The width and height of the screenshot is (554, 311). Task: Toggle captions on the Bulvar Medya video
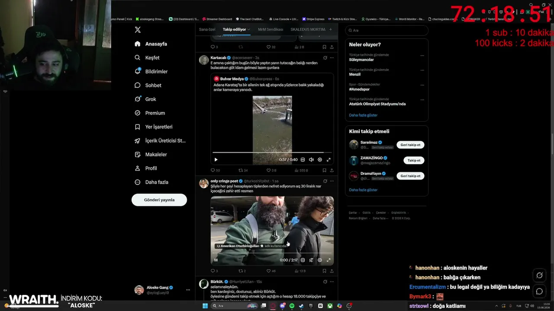[x=303, y=160]
